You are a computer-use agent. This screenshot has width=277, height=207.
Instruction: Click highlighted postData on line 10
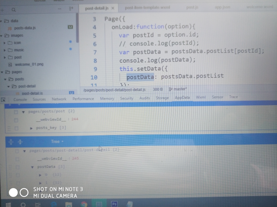coord(140,77)
